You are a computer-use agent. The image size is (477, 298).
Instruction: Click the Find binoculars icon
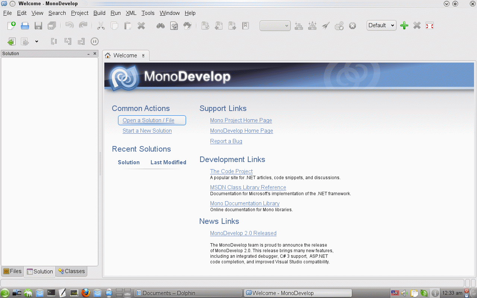click(161, 26)
